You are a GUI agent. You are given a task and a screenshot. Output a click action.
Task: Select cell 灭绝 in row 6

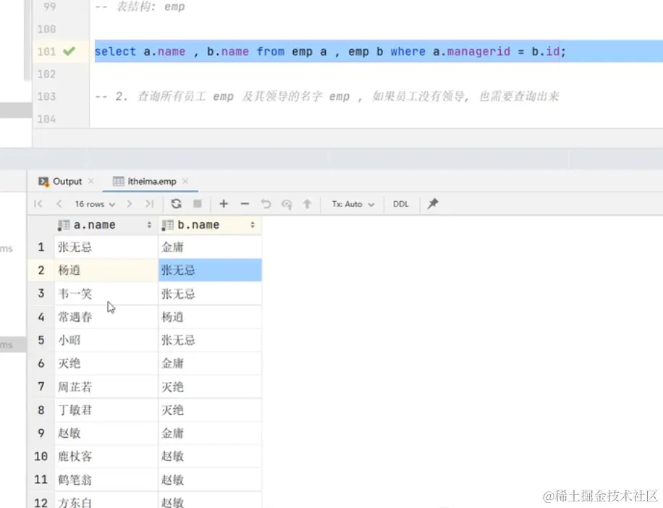[106, 363]
